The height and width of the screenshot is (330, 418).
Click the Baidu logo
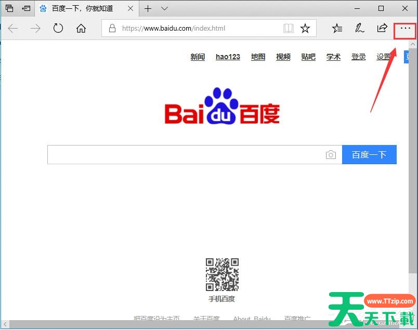click(x=222, y=106)
